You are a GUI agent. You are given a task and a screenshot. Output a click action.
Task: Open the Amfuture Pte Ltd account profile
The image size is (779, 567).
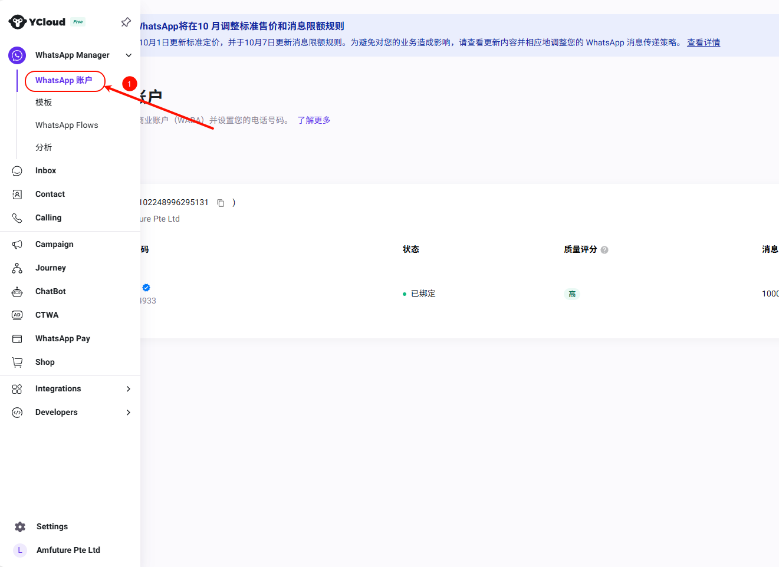click(68, 550)
